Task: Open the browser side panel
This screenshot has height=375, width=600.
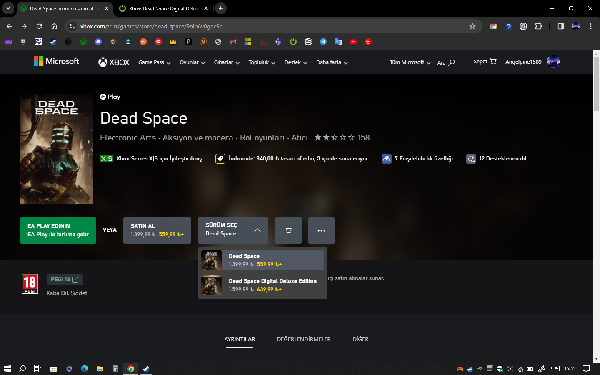Action: 561,26
